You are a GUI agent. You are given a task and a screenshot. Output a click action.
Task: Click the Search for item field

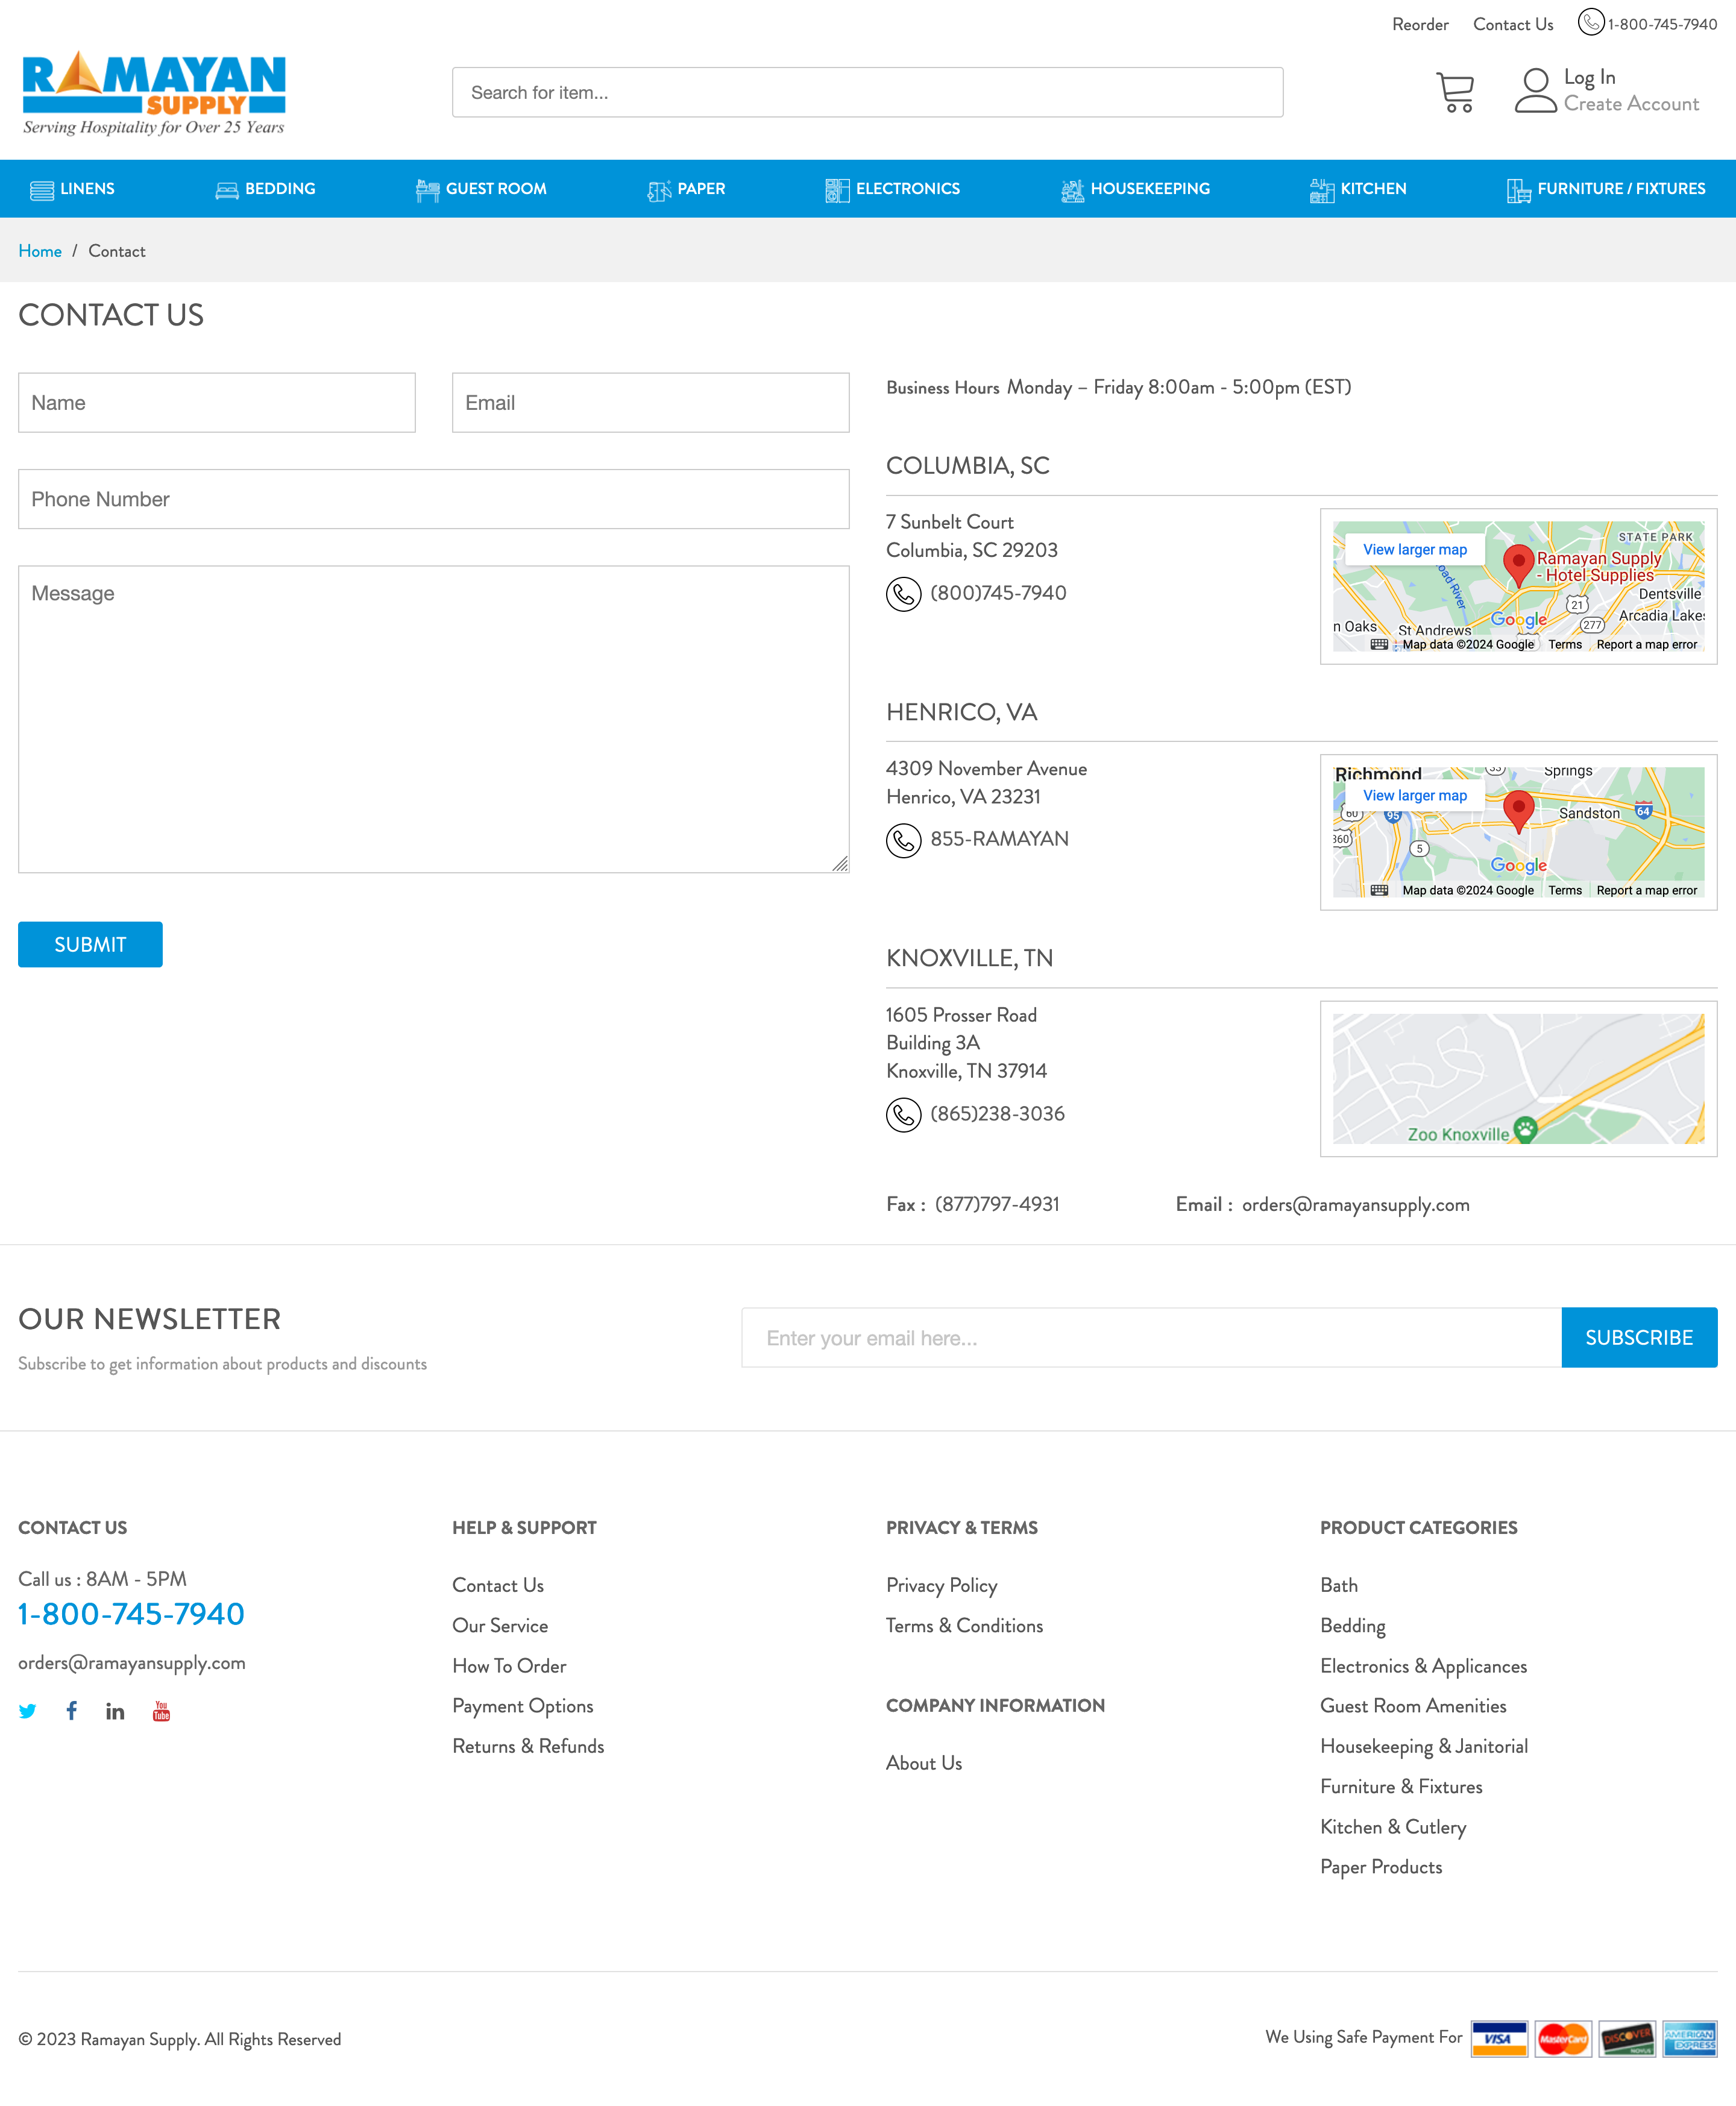pyautogui.click(x=867, y=93)
